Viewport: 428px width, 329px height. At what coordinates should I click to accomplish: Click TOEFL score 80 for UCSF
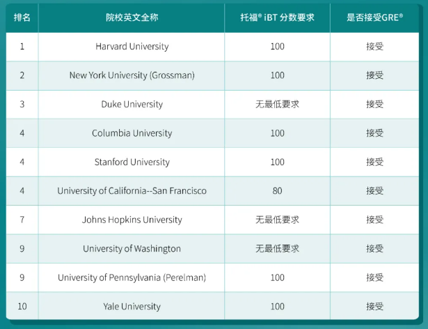277,190
